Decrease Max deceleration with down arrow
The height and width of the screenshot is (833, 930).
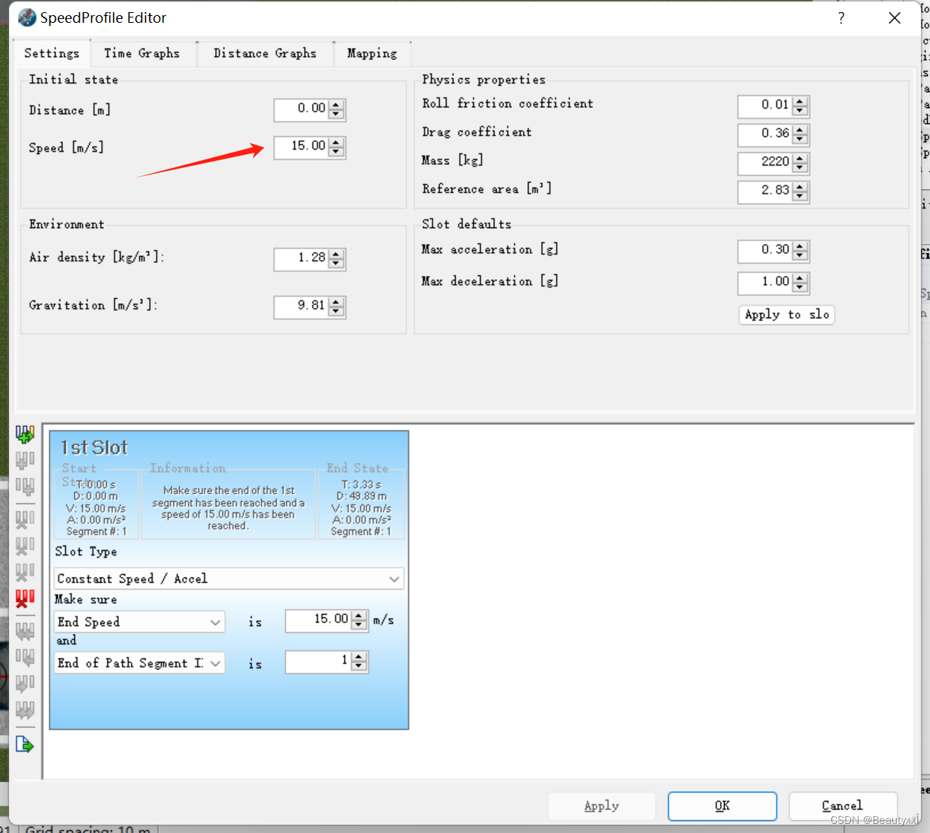(x=800, y=288)
